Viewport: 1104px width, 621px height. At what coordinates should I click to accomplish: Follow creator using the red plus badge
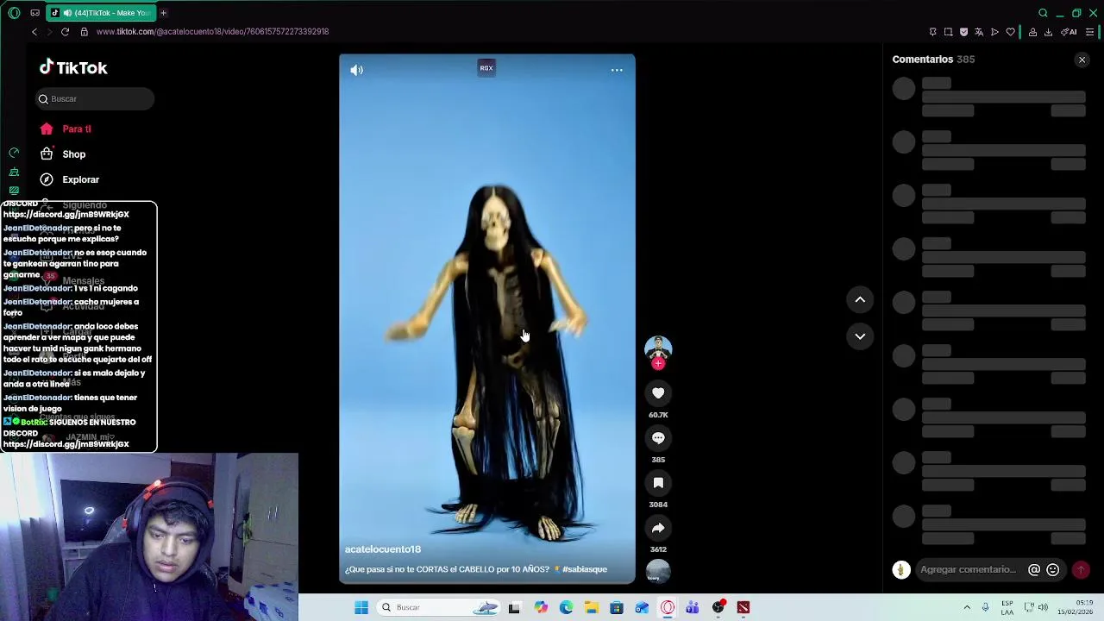pos(658,364)
